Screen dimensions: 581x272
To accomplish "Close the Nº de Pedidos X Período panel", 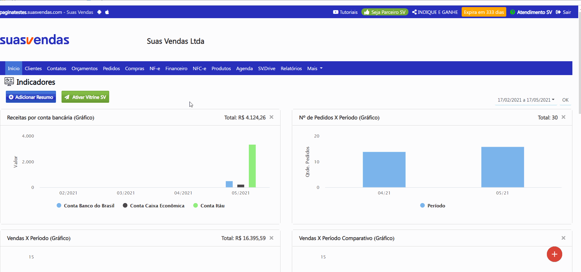I will 563,117.
